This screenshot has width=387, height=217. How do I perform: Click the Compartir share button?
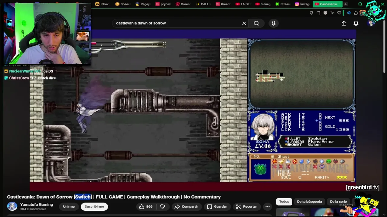[187, 206]
